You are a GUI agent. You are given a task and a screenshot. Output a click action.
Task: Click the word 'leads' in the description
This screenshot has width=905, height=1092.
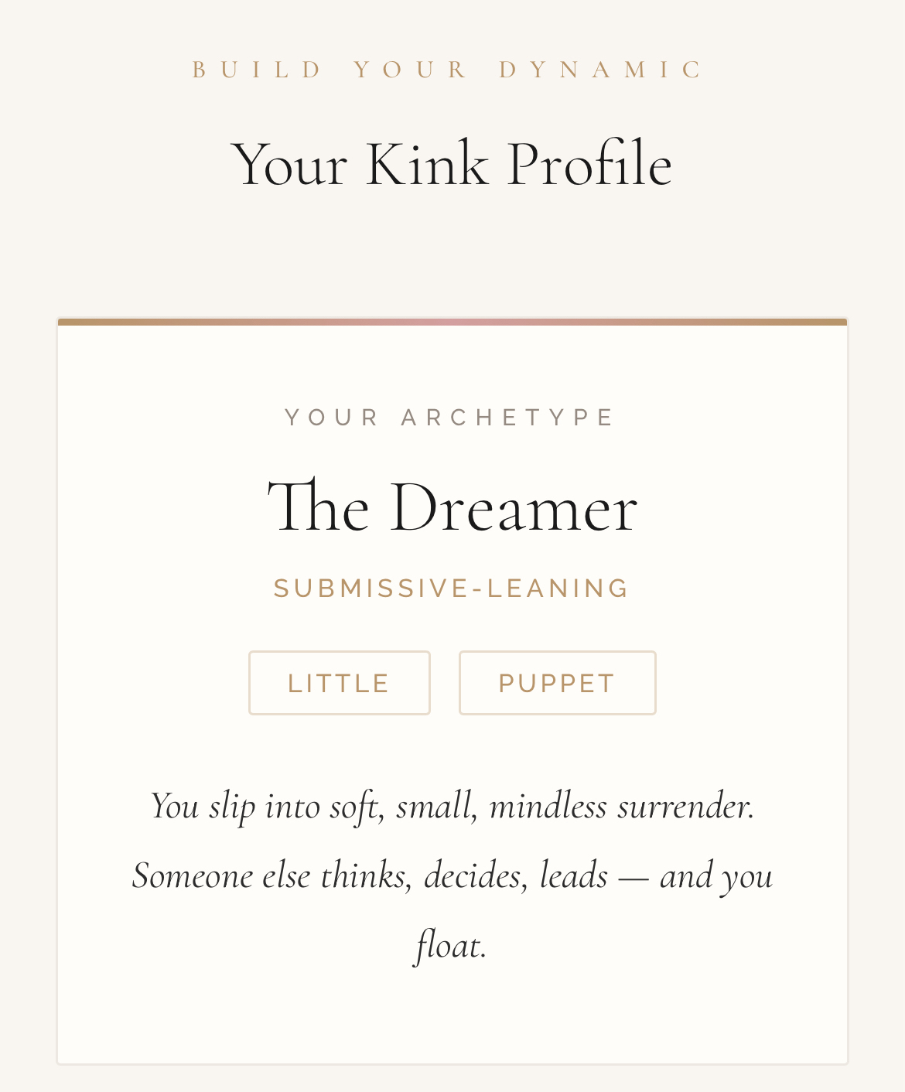coord(573,875)
